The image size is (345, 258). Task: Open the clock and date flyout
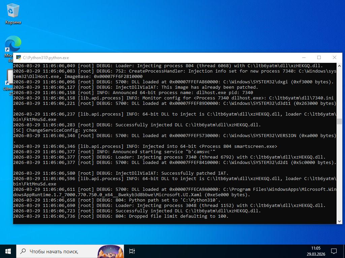click(x=316, y=251)
